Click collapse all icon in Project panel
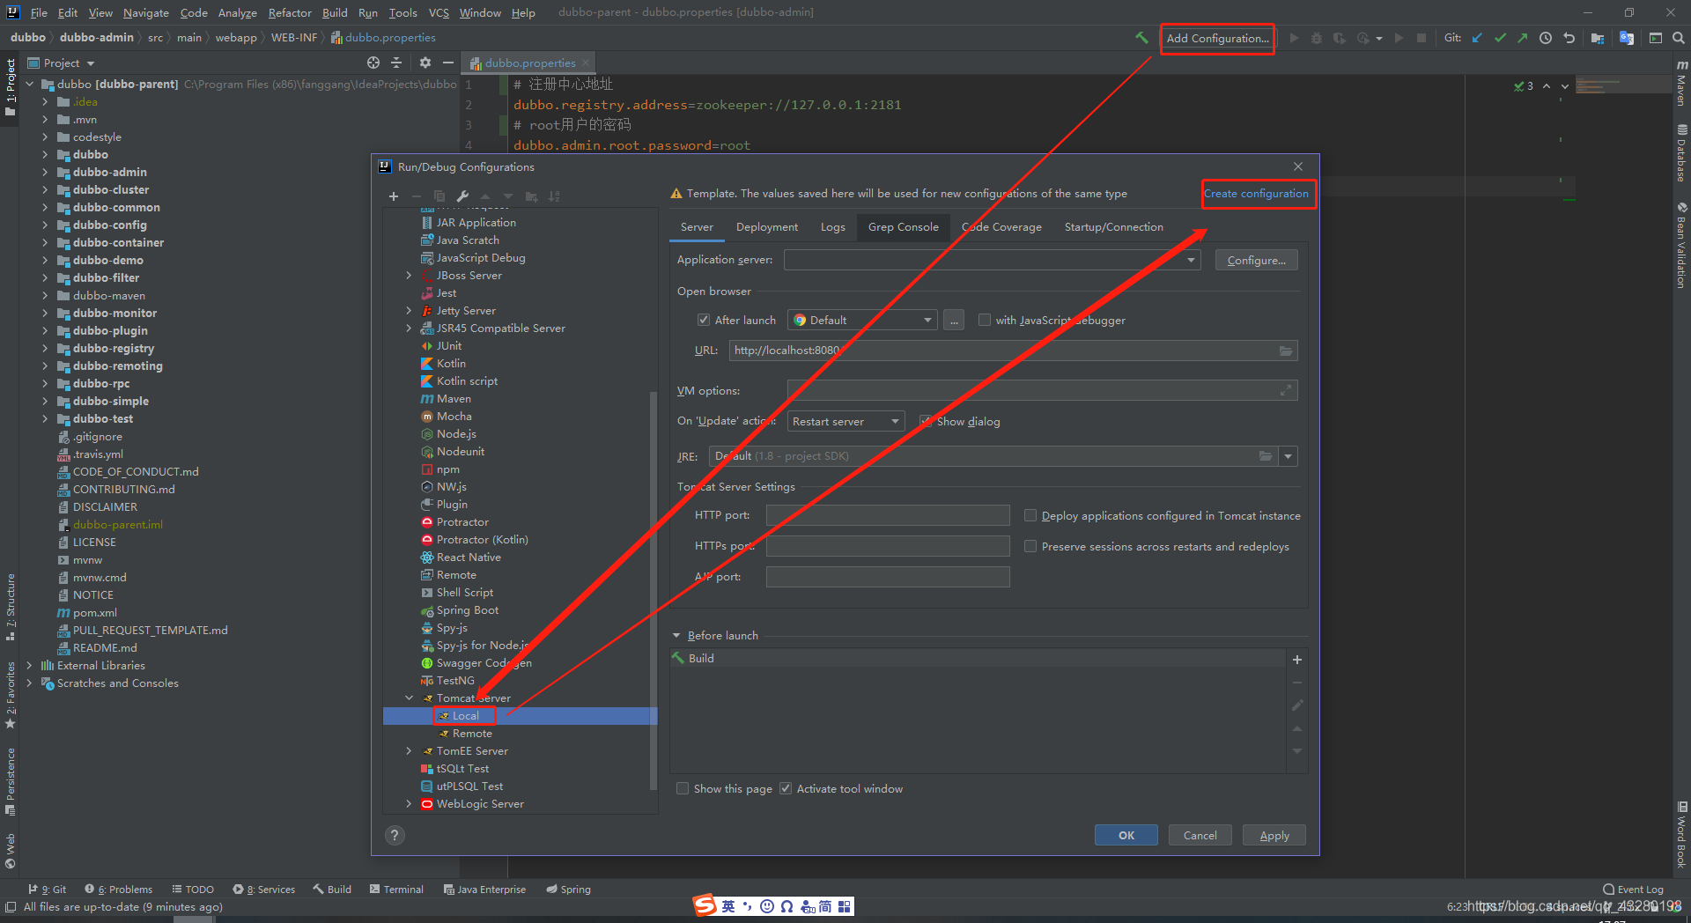Image resolution: width=1691 pixels, height=923 pixels. 396,63
